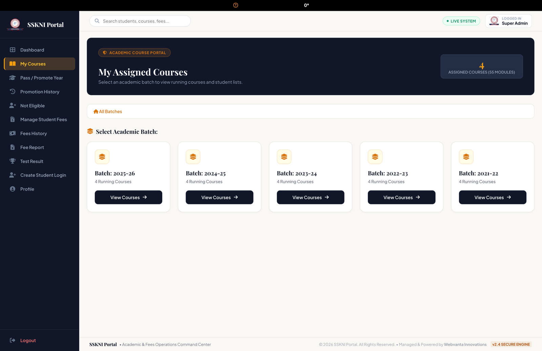Image resolution: width=542 pixels, height=351 pixels.
Task: Focus the search students, courses, fees field
Action: 140,21
